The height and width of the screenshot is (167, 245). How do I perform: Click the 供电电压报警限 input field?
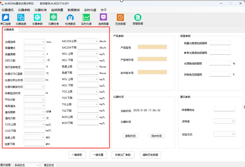[220, 74]
